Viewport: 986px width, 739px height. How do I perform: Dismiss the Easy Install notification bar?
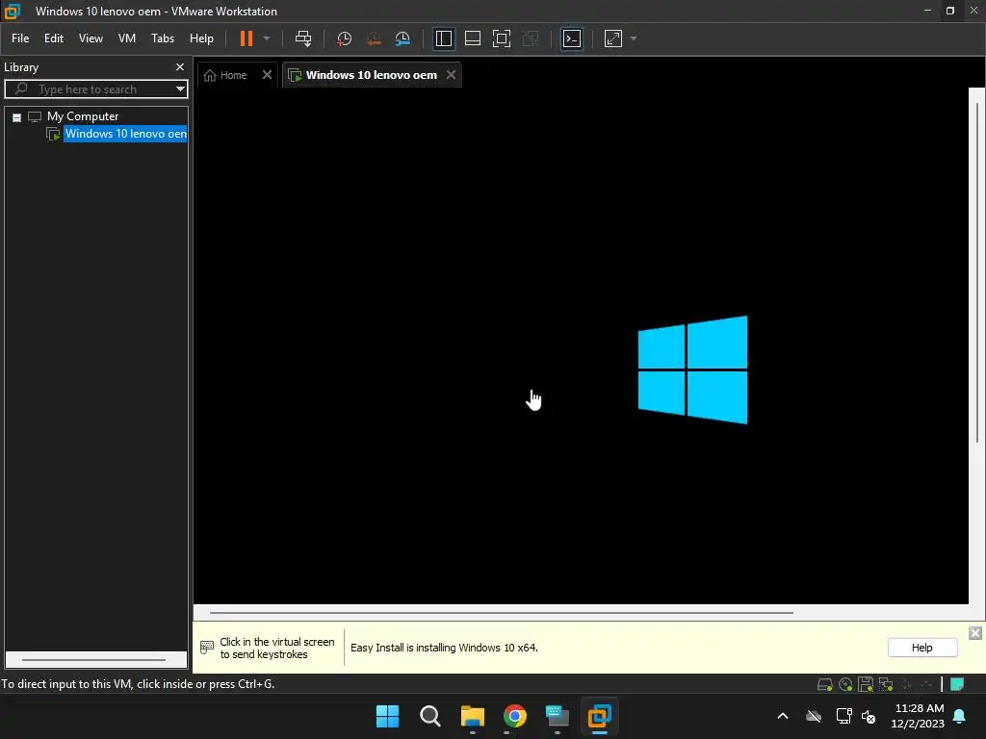click(x=974, y=633)
